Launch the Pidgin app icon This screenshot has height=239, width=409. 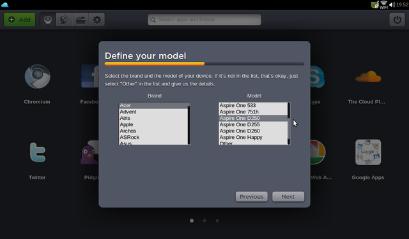[89, 153]
